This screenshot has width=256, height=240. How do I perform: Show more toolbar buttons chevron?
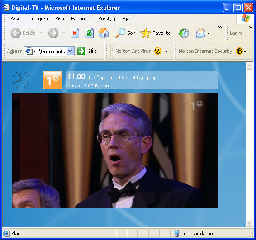220,28
